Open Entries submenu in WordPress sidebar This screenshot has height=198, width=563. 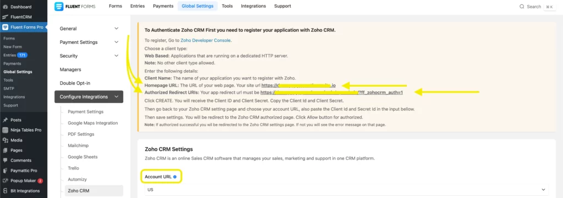tap(10, 55)
